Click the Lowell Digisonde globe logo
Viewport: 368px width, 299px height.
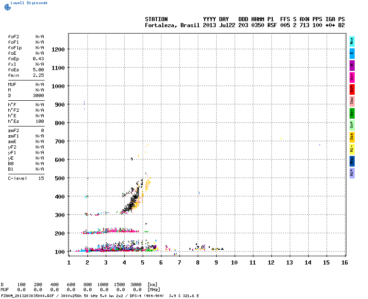click(7, 7)
